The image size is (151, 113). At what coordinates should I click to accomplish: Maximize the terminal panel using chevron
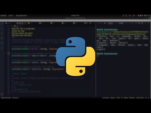point(145,23)
